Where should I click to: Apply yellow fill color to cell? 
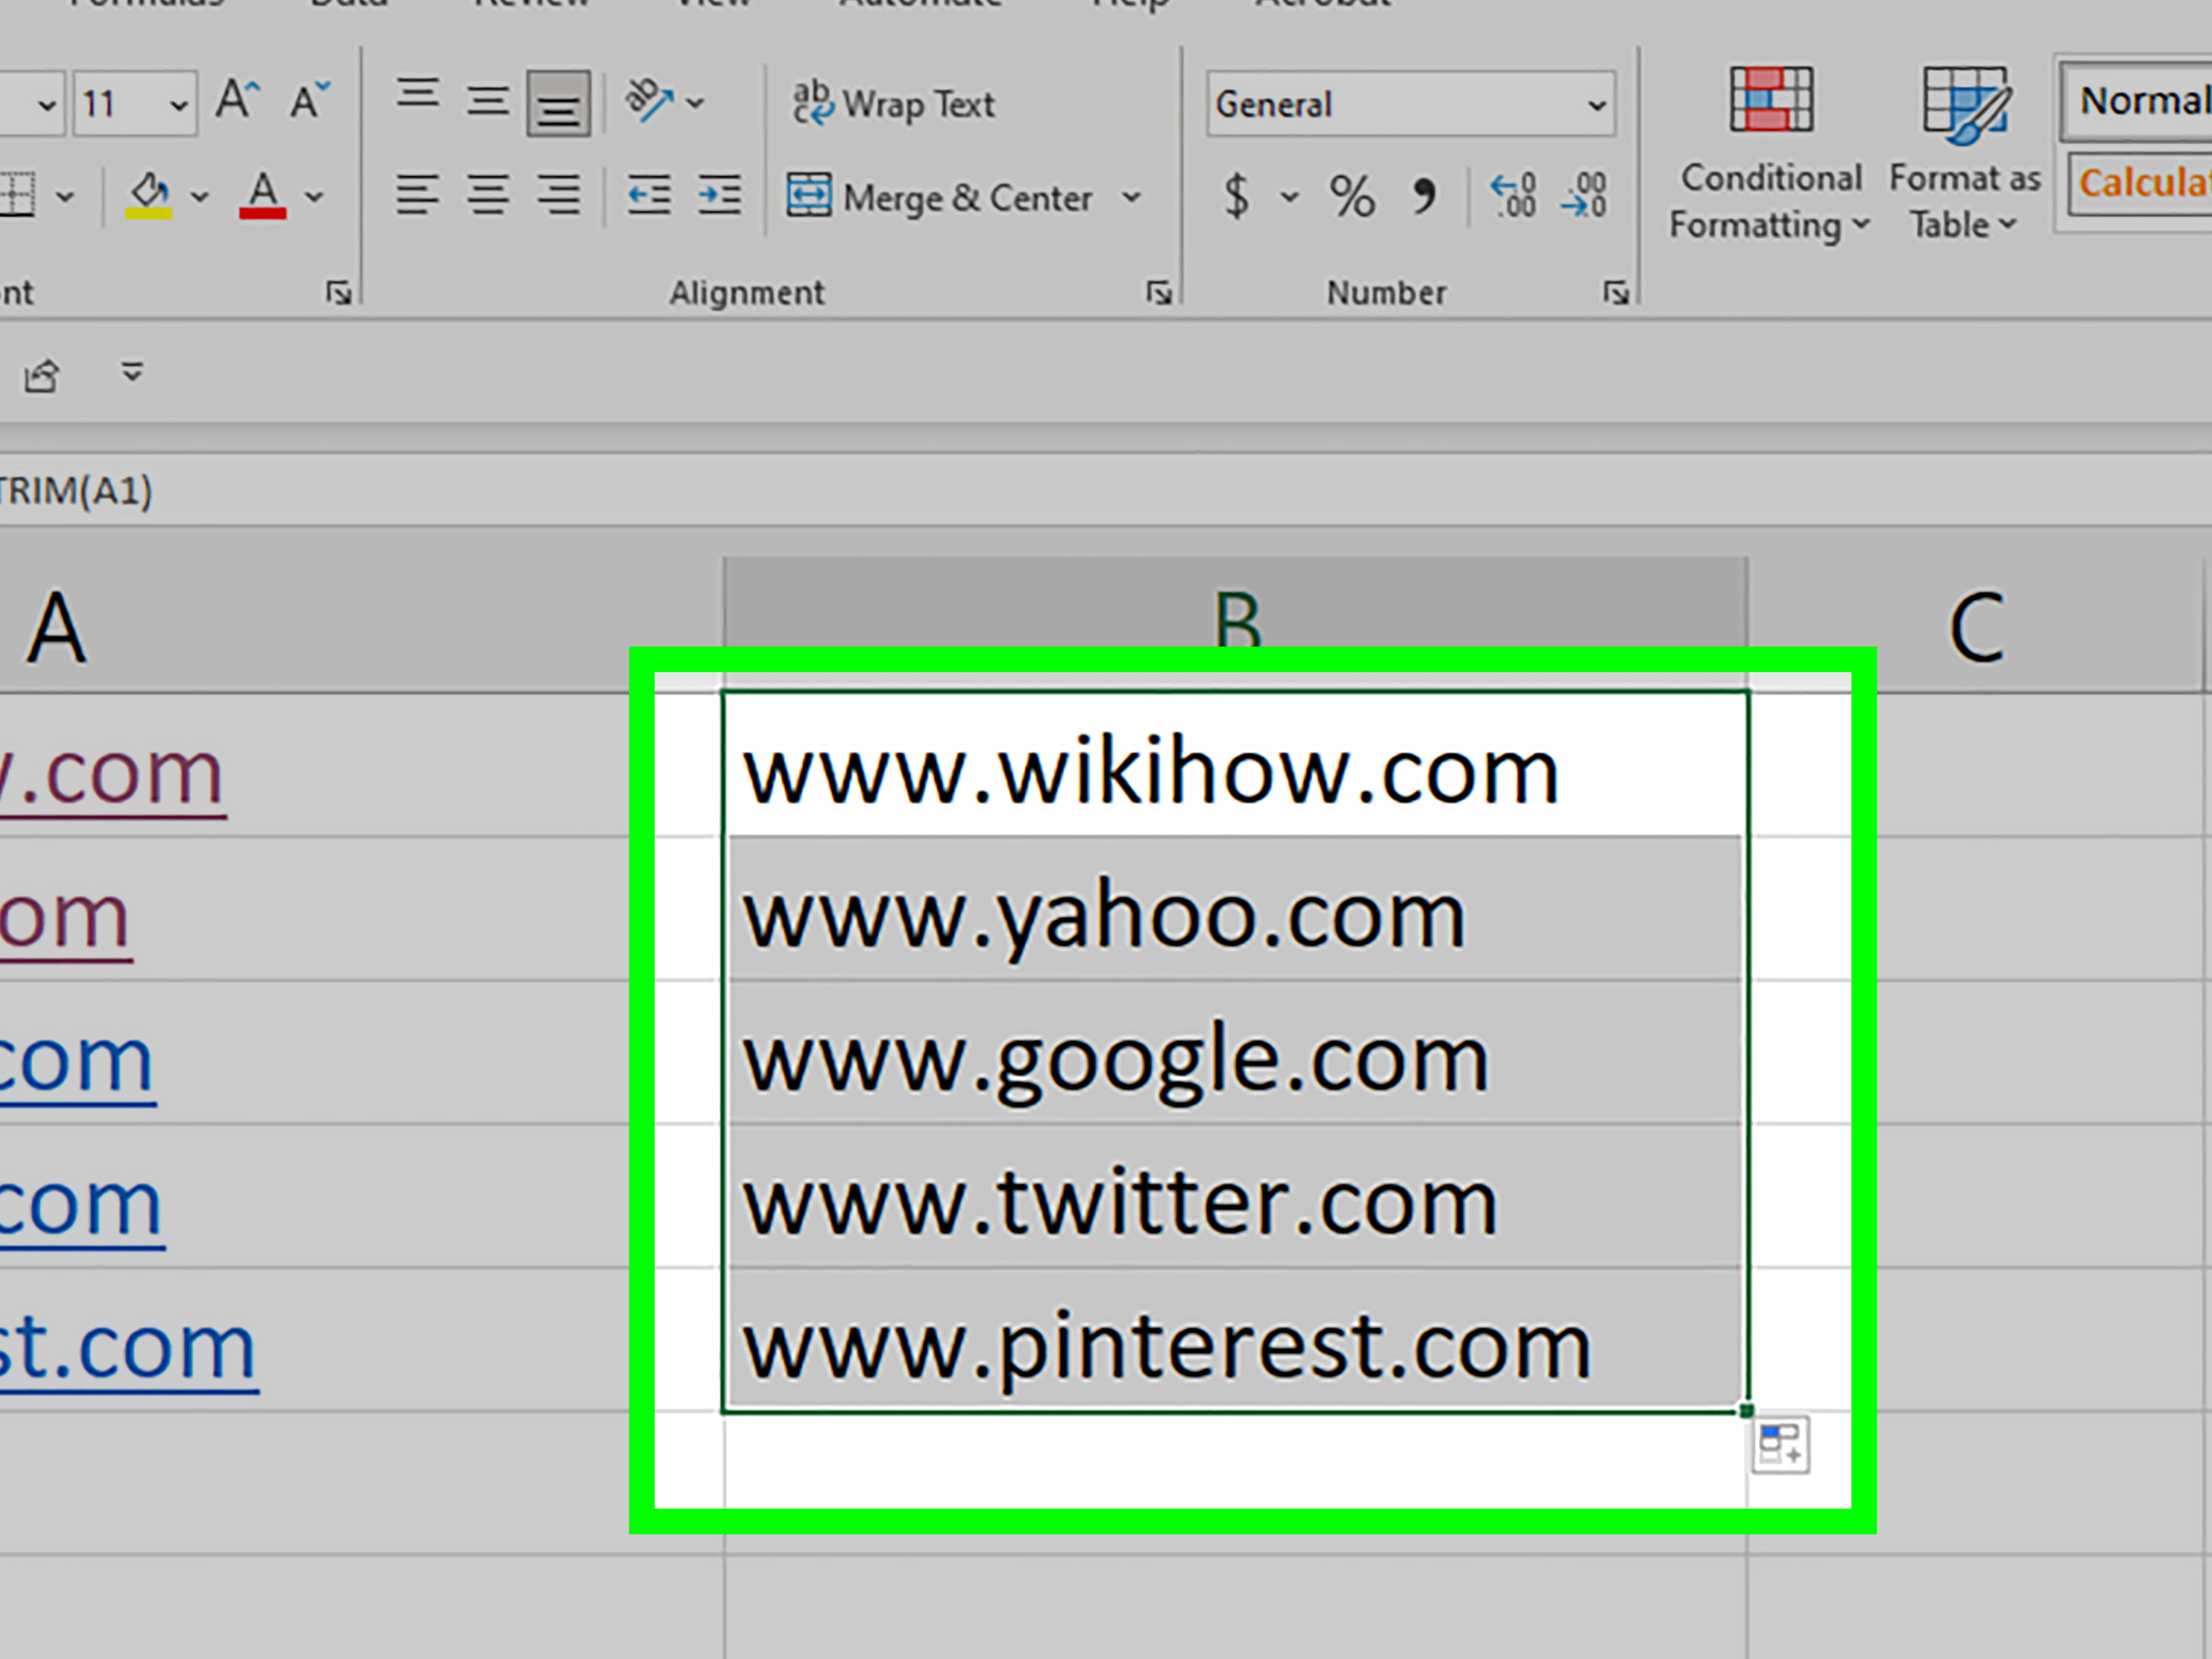pyautogui.click(x=149, y=195)
